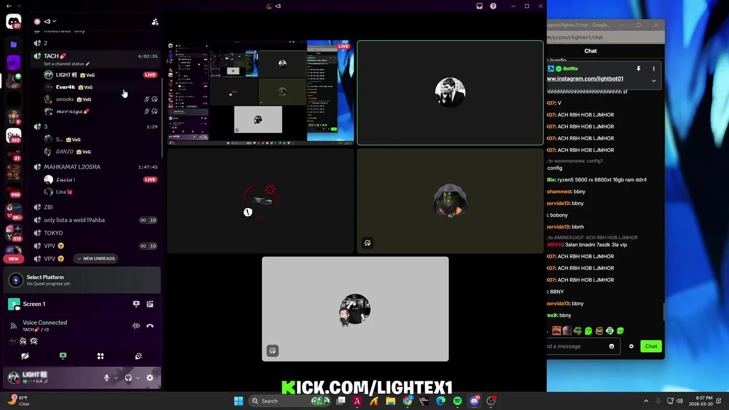729x410 pixels.
Task: Open the instagram.com/lightbot01 link
Action: 585,79
